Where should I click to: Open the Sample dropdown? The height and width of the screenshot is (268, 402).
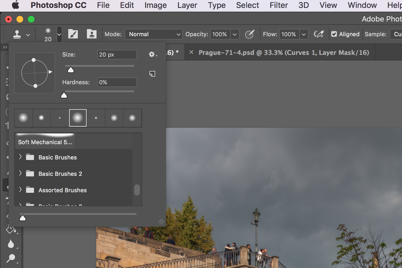tap(396, 34)
